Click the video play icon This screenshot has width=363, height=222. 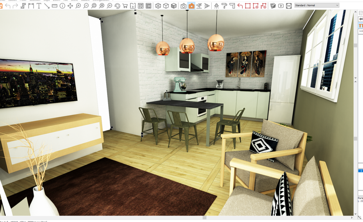(x=281, y=6)
